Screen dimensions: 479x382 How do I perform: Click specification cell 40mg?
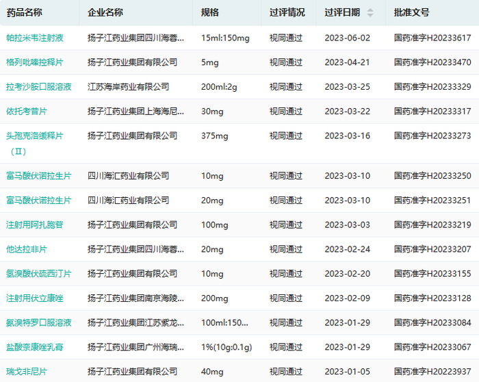click(212, 372)
